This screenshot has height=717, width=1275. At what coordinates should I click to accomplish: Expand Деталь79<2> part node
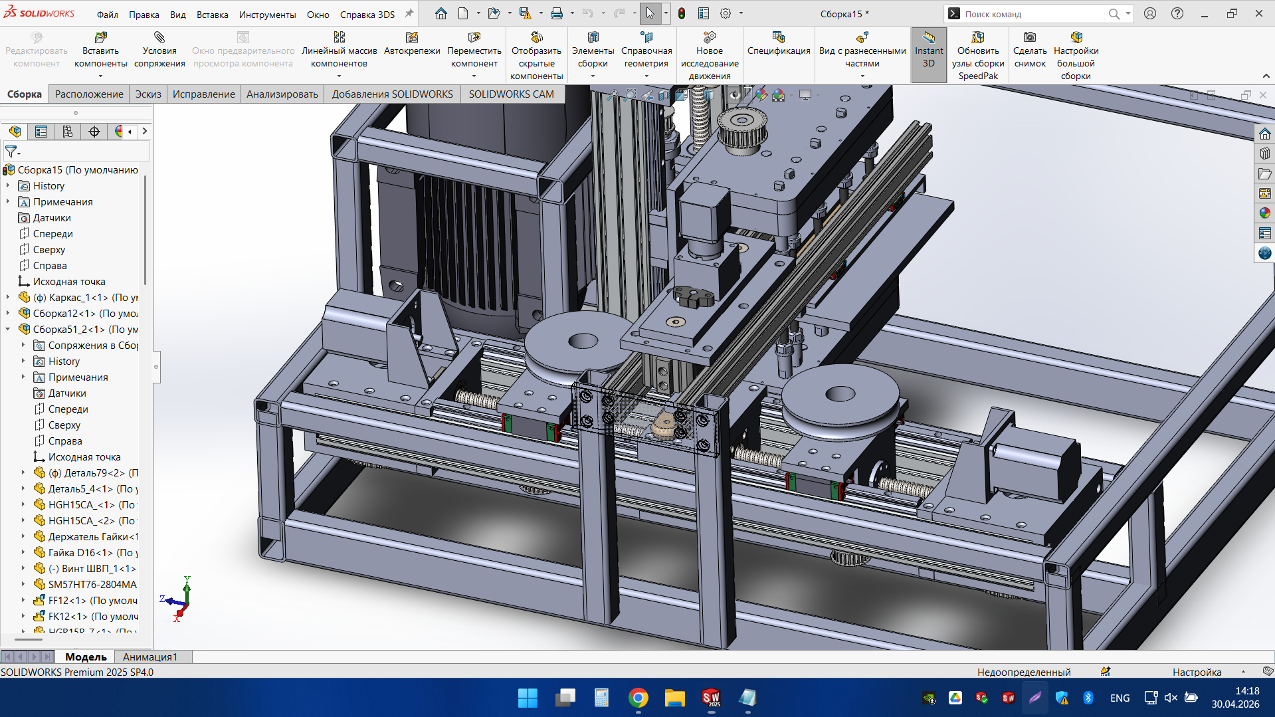(x=23, y=473)
